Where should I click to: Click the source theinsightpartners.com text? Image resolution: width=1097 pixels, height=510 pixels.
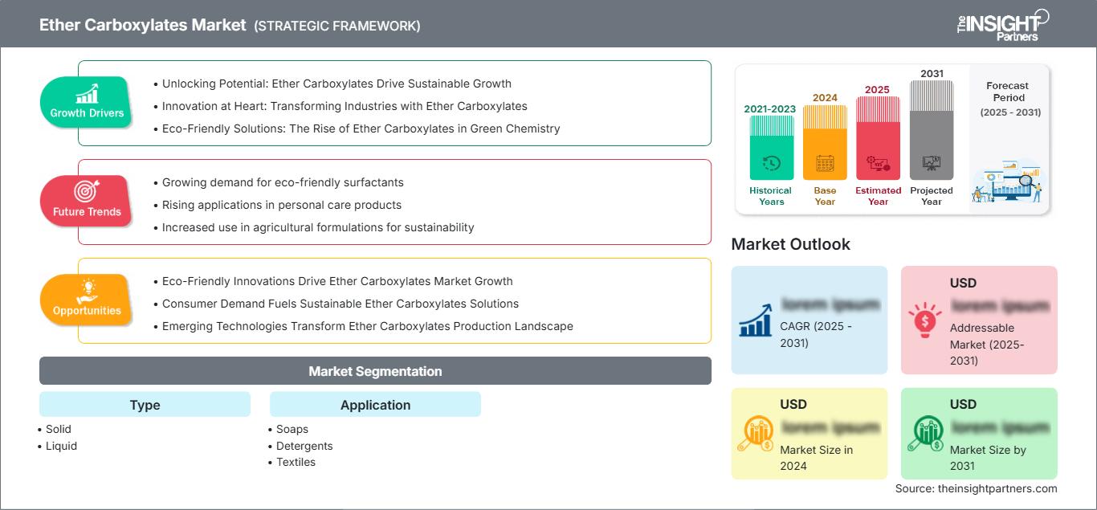click(977, 488)
